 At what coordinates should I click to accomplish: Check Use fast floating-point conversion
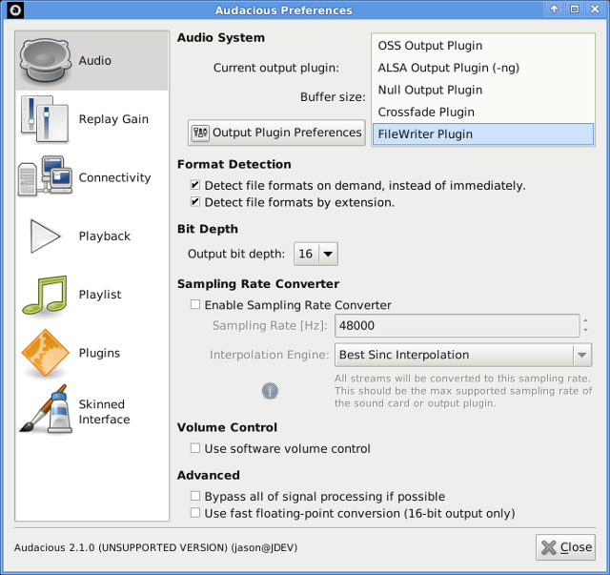[194, 513]
